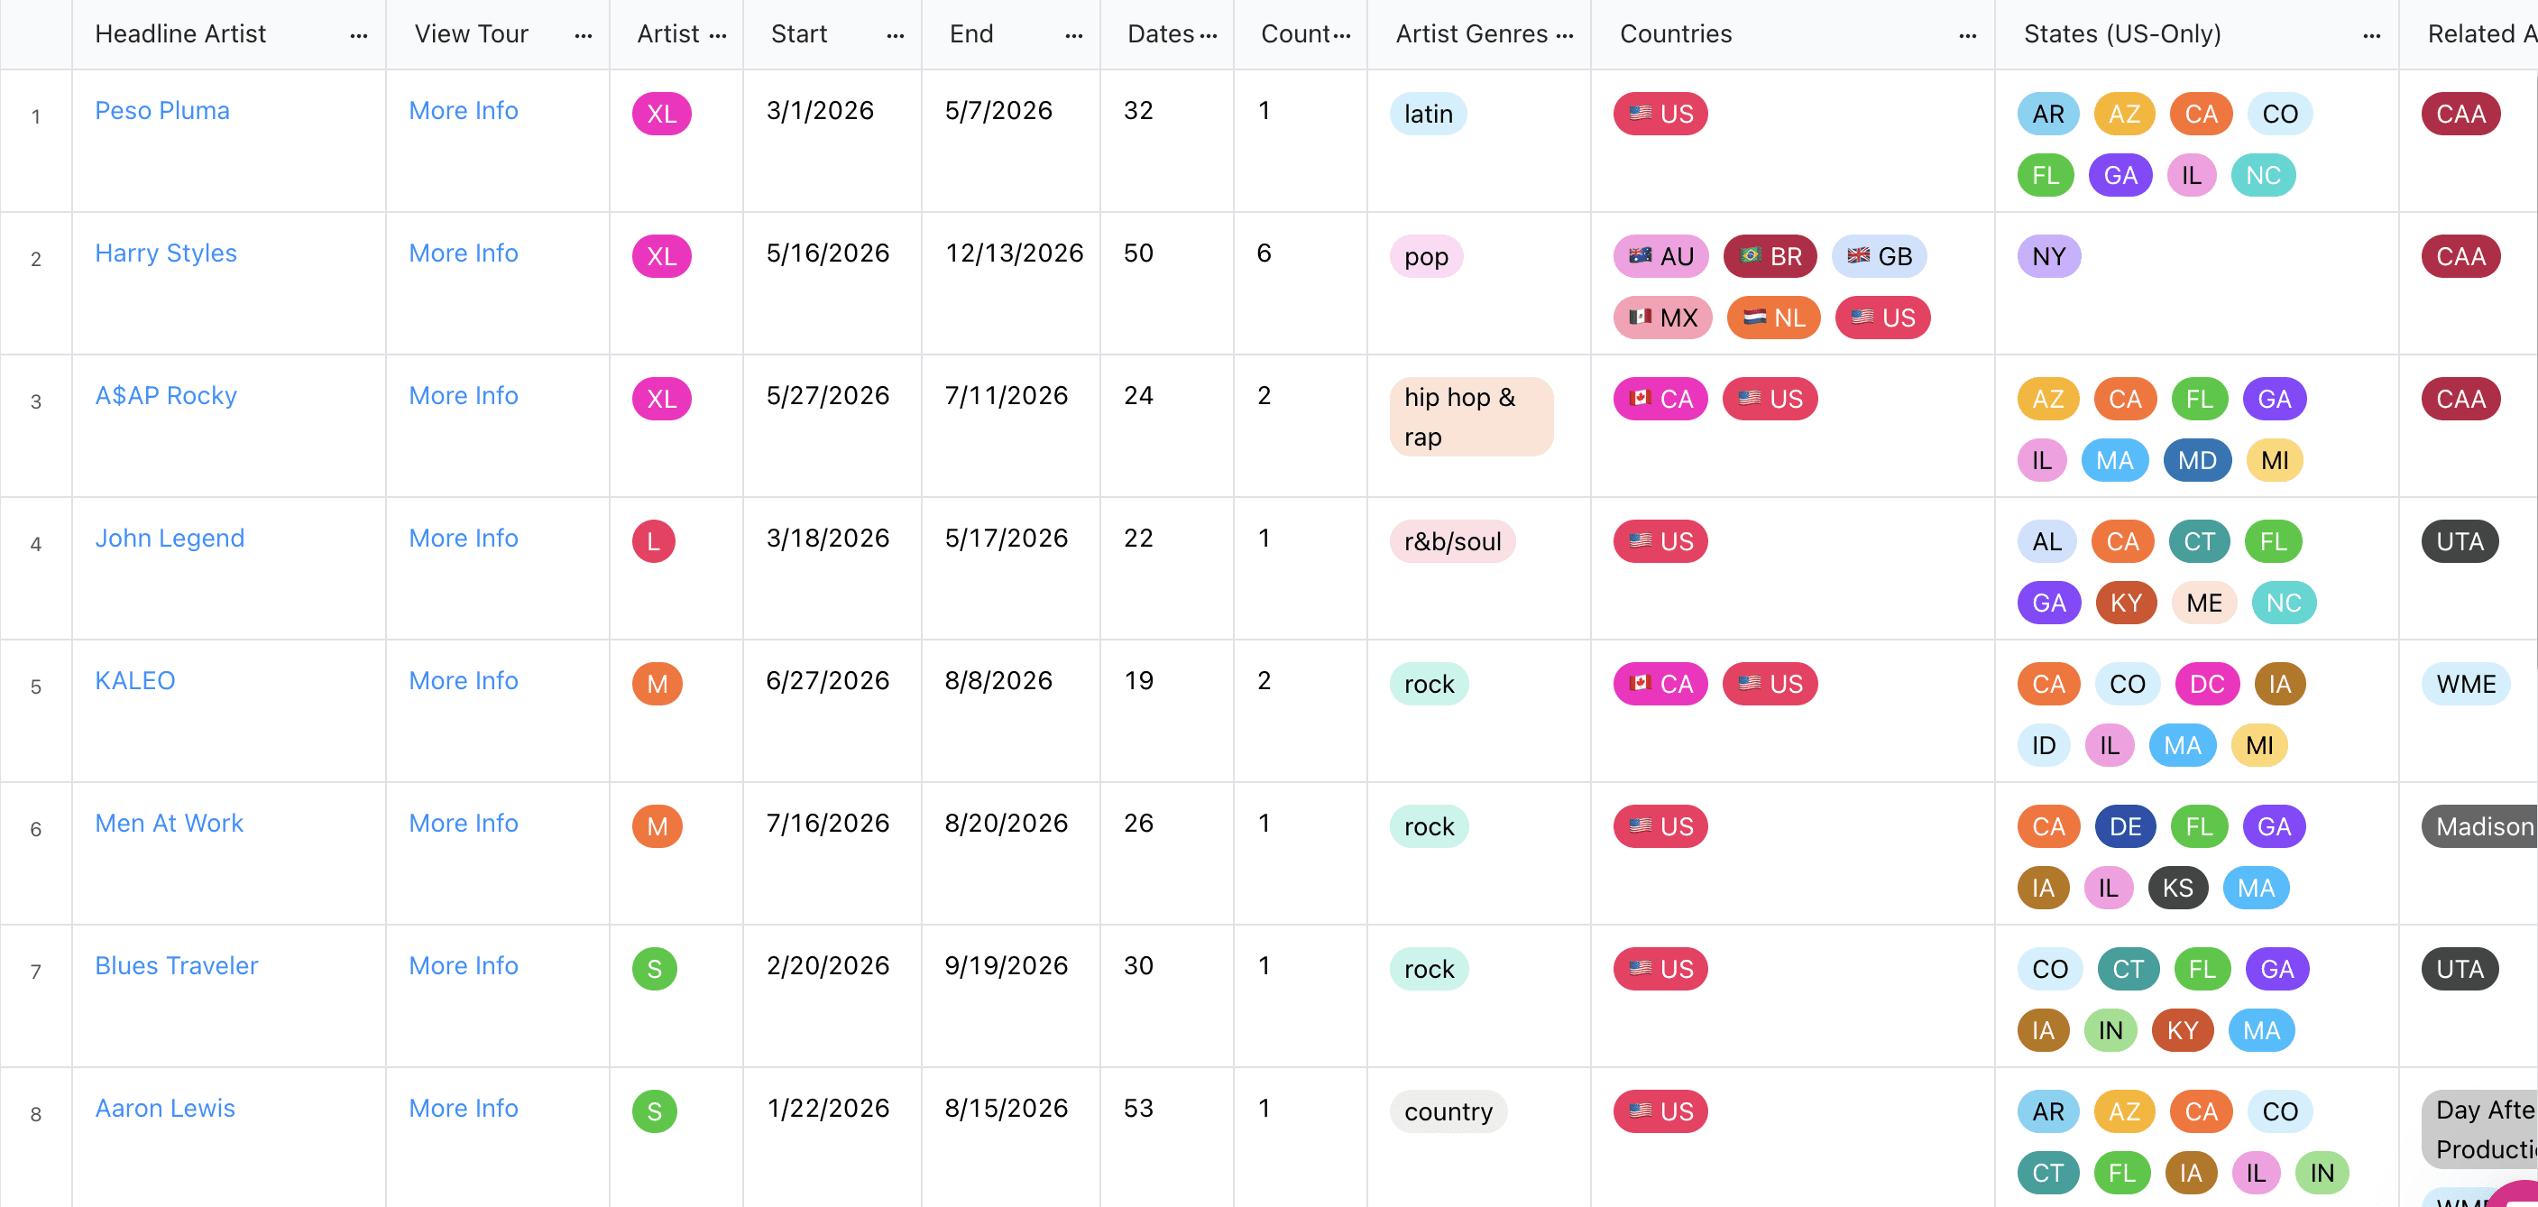Click the L size badge for John Legend
This screenshot has height=1207, width=2538.
[x=653, y=542]
